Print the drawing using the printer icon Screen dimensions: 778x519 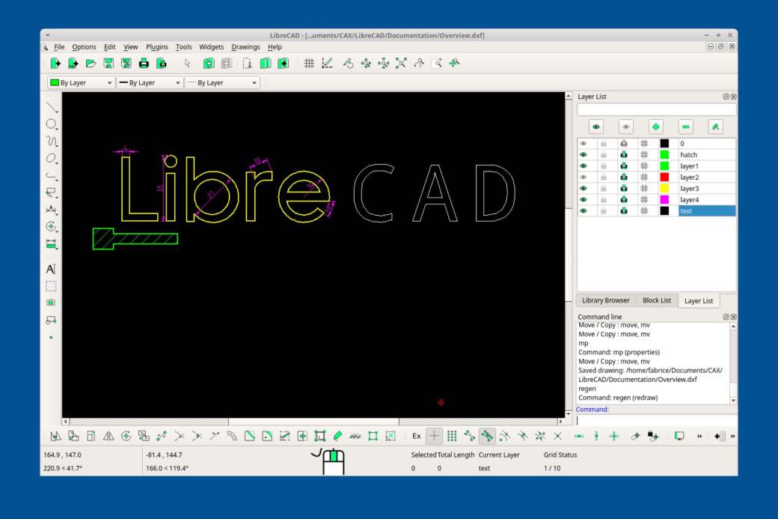[144, 64]
